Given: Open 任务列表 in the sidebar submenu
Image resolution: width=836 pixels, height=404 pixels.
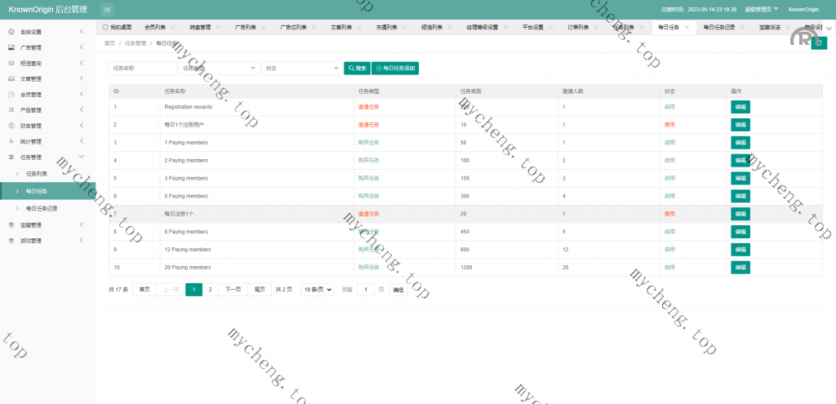Looking at the screenshot, I should point(37,174).
